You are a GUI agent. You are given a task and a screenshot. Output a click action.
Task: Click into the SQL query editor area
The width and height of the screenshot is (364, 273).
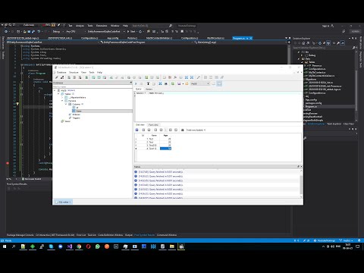click(x=218, y=107)
